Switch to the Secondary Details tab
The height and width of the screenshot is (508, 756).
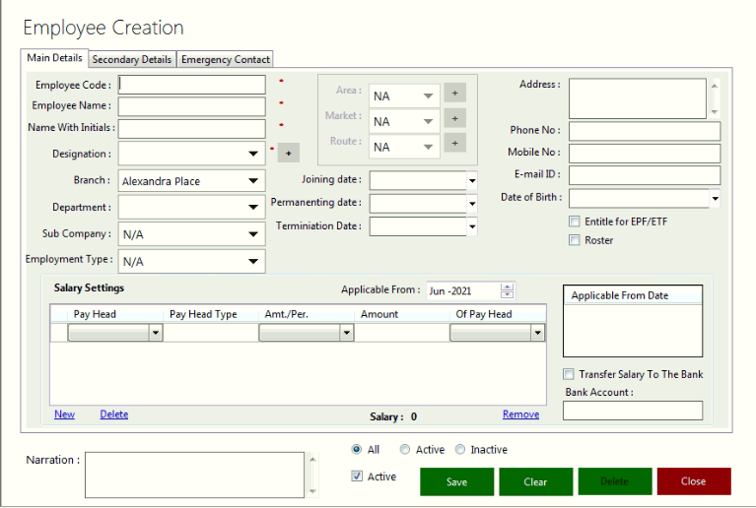coord(132,59)
